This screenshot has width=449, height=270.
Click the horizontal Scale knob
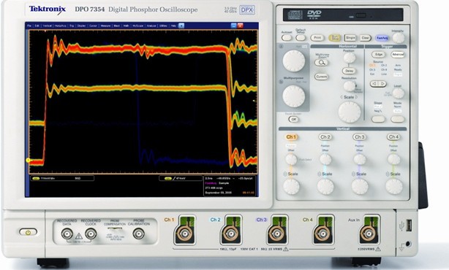click(350, 112)
